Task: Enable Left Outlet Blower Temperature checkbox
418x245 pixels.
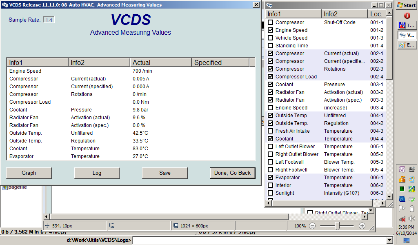Action: 270,146
